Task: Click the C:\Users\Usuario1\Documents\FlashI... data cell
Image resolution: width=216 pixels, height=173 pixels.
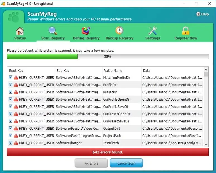Action: (172, 136)
